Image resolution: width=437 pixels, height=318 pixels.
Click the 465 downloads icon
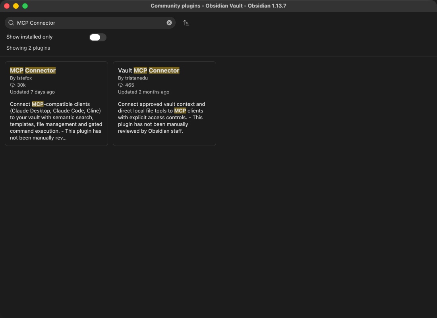coord(120,85)
